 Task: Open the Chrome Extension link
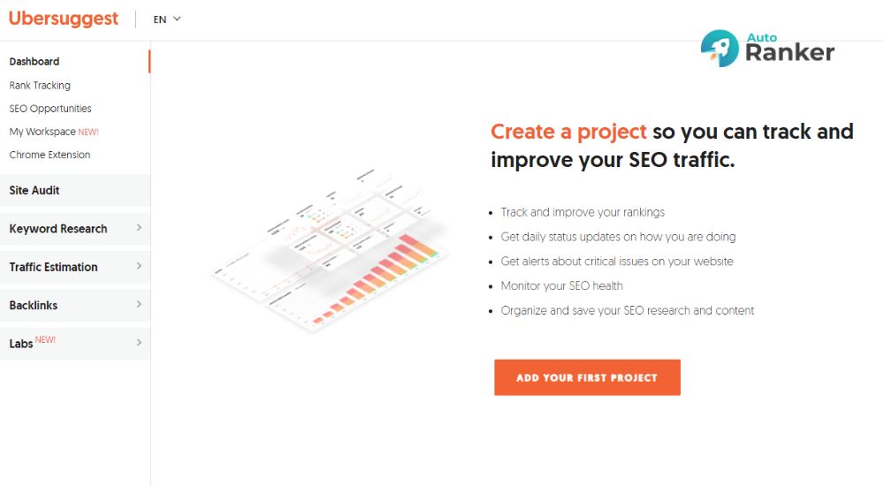click(x=50, y=155)
